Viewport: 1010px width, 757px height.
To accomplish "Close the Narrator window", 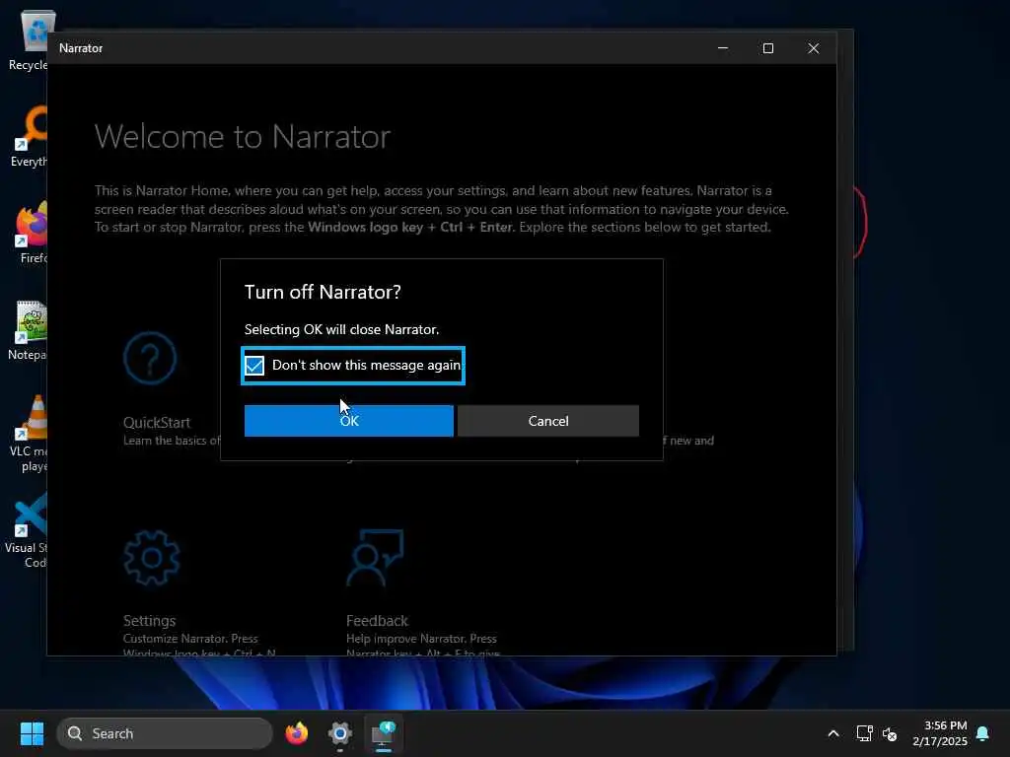I will click(814, 48).
